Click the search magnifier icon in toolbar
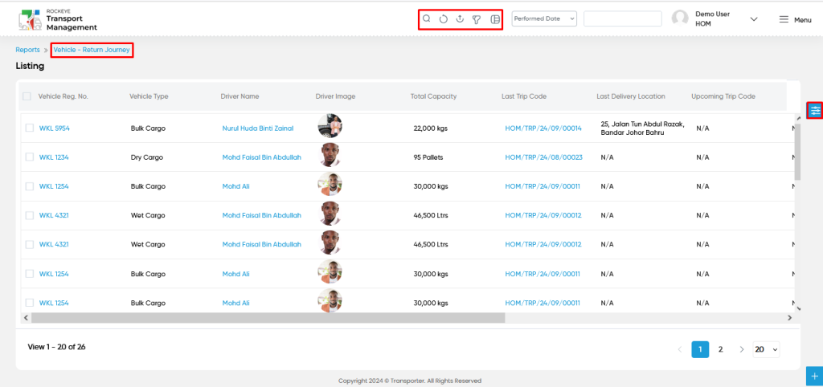 [x=427, y=19]
